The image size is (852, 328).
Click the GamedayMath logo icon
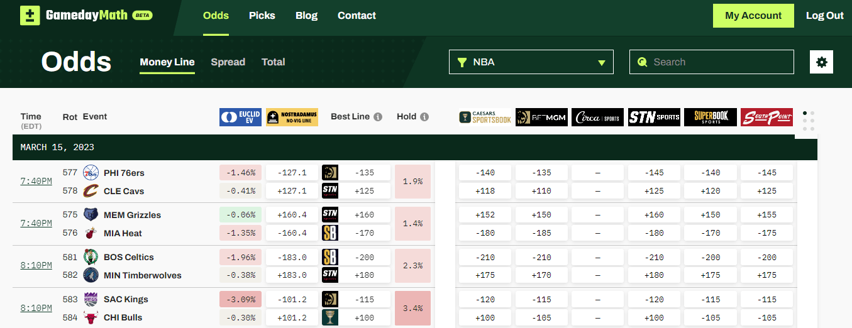[30, 16]
